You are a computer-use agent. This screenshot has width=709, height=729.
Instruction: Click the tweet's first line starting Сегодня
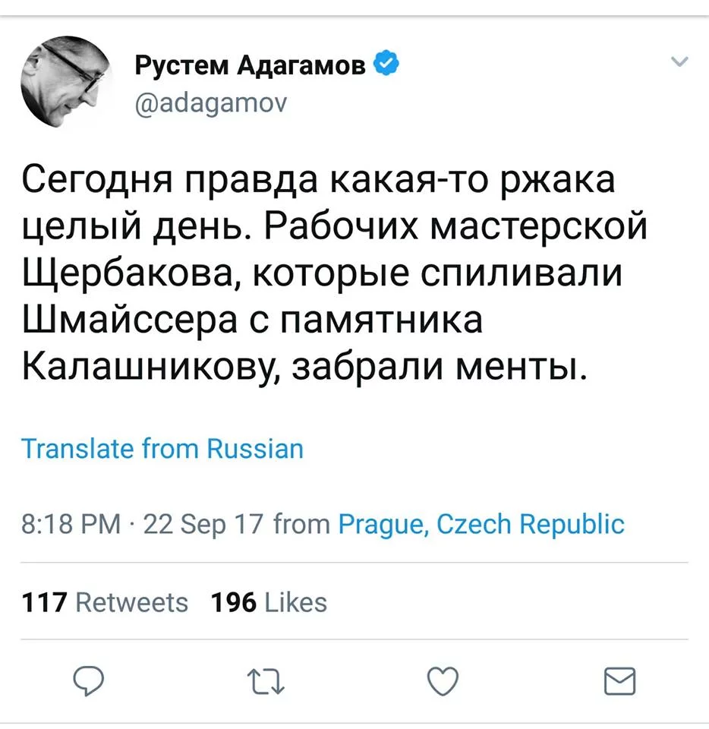pos(318,181)
